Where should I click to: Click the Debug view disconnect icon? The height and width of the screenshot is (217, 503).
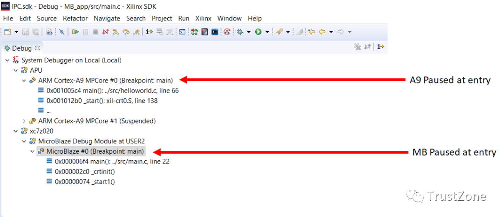(368, 47)
